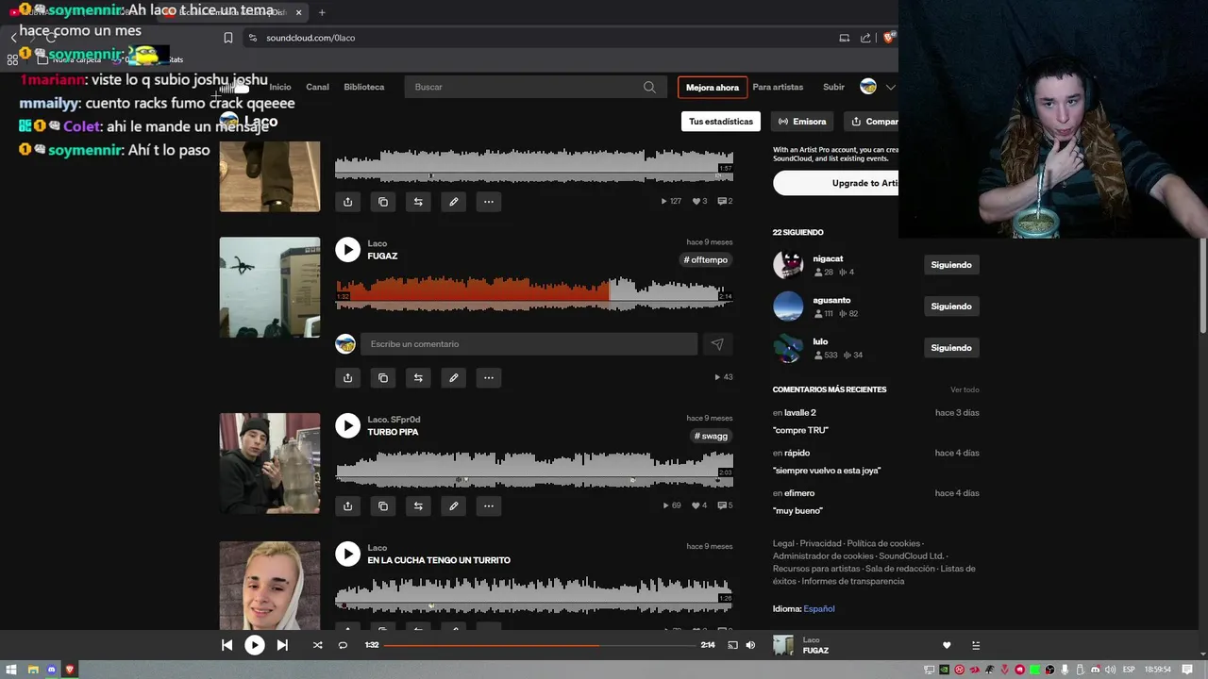Click the search magnifier icon
Screen dimensions: 1208x679
pos(649,87)
